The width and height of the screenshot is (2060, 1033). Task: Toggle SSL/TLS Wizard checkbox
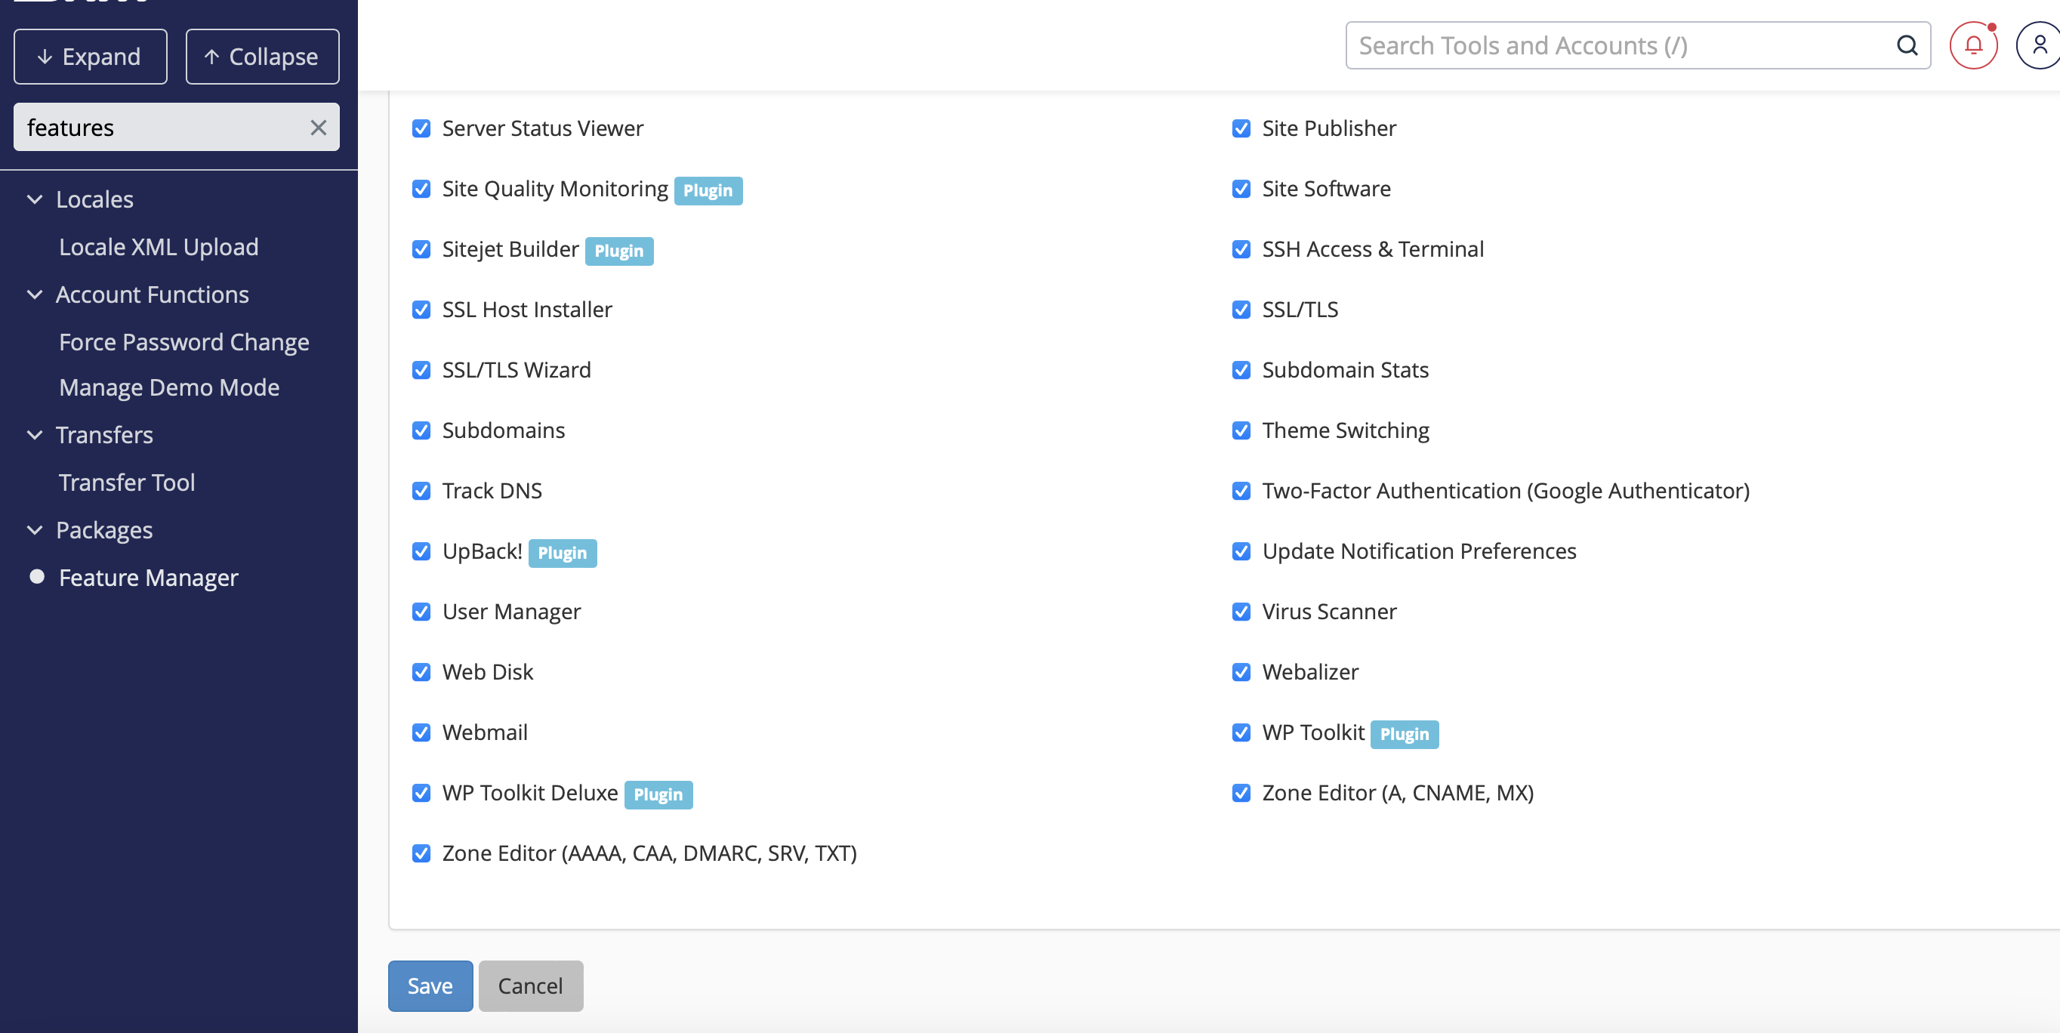[421, 370]
